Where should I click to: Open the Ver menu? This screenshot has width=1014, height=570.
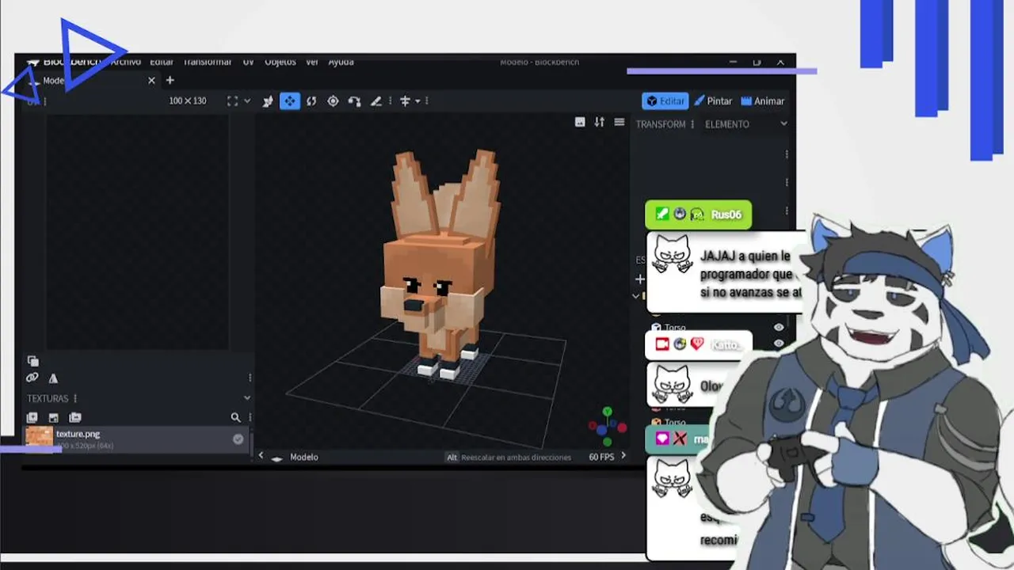[x=312, y=62]
